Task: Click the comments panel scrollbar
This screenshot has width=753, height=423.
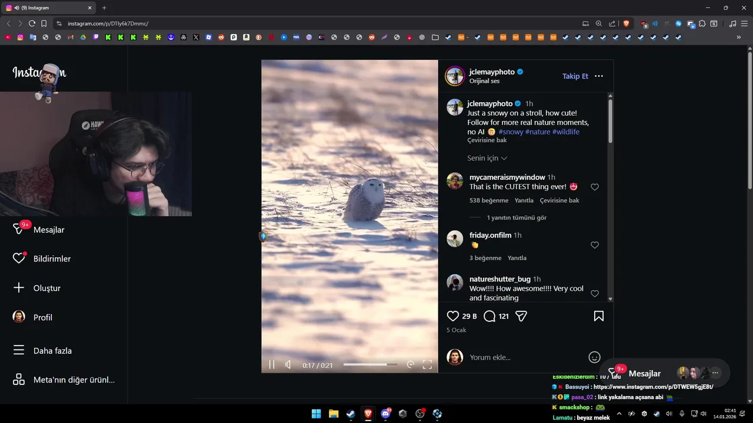Action: (x=611, y=120)
